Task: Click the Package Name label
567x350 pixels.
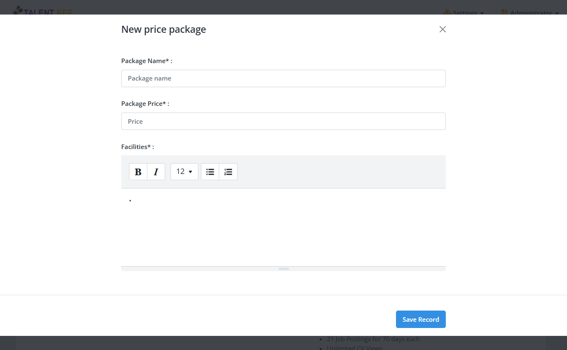Action: (x=147, y=61)
